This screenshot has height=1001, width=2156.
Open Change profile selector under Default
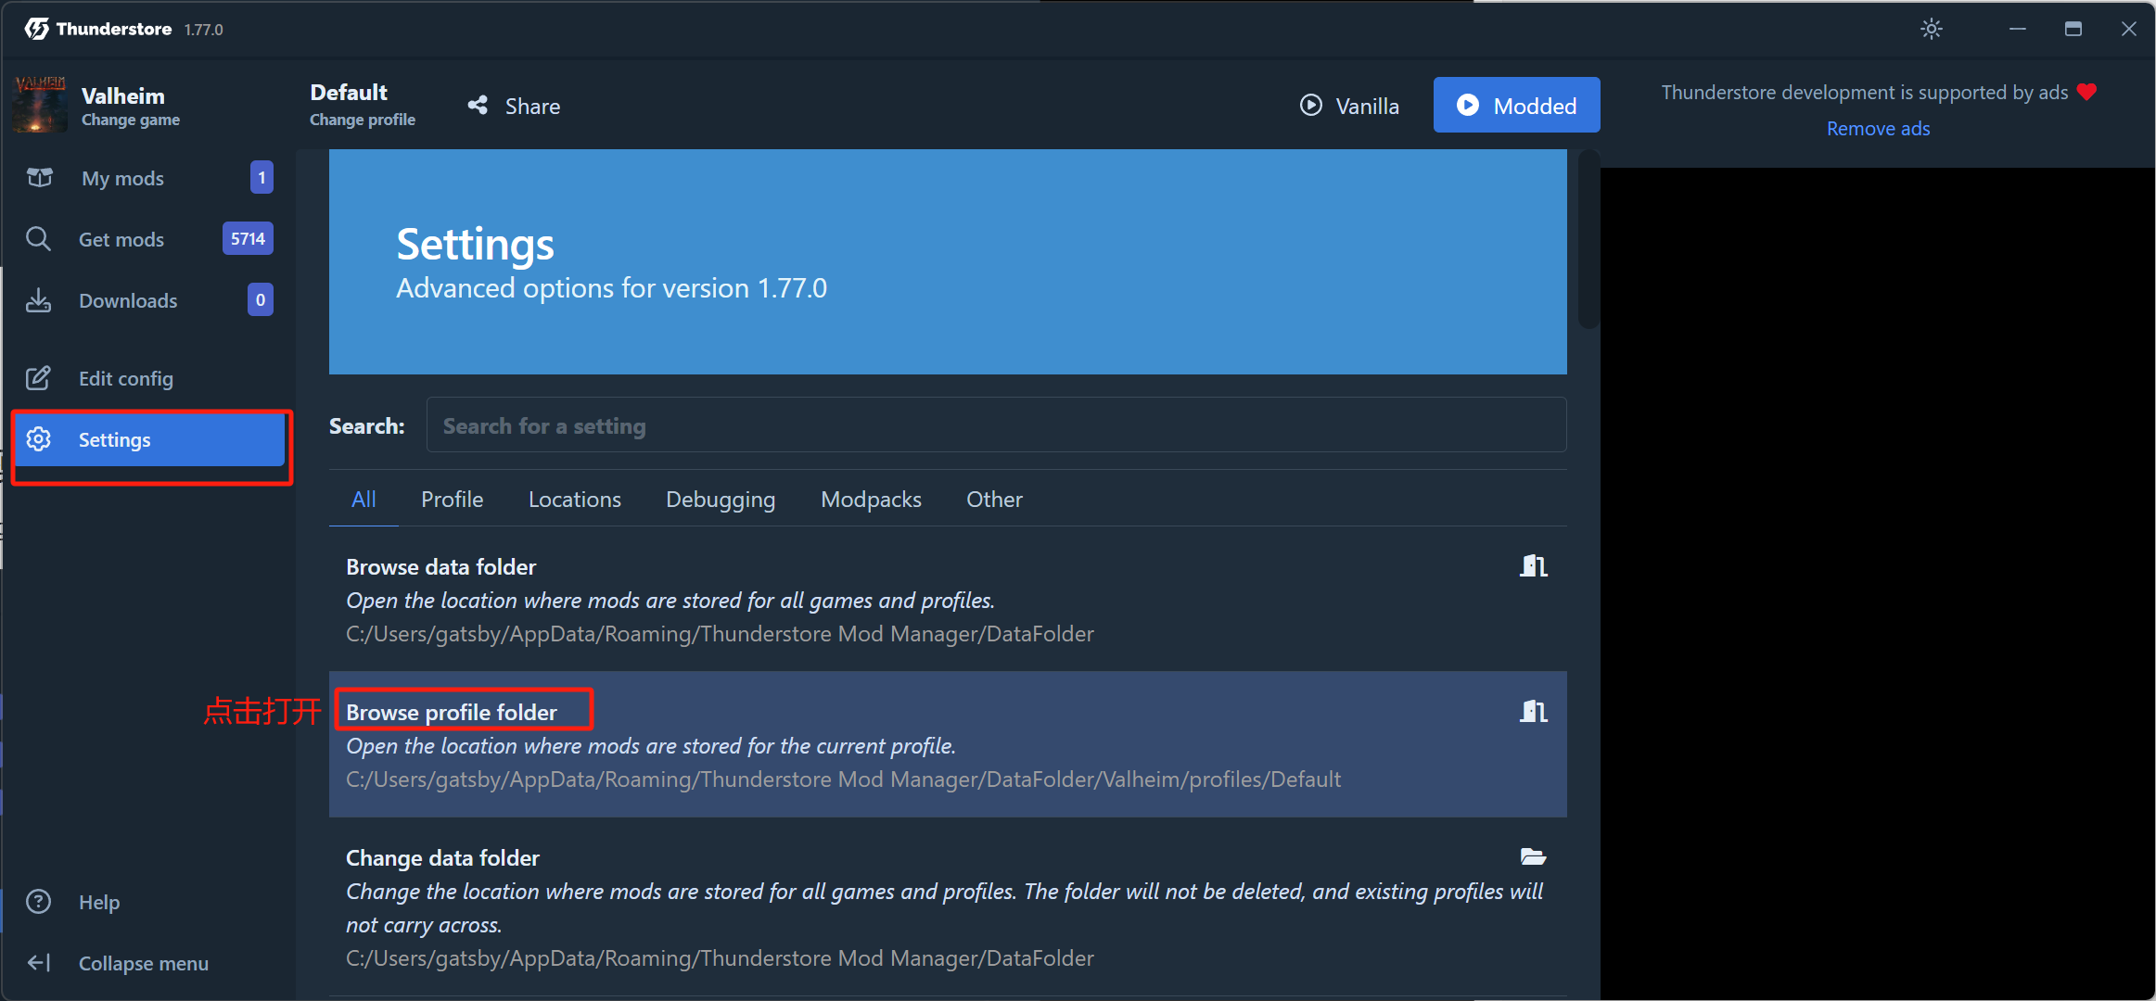click(362, 120)
